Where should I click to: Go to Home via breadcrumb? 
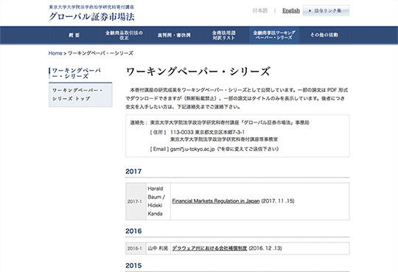coord(55,53)
